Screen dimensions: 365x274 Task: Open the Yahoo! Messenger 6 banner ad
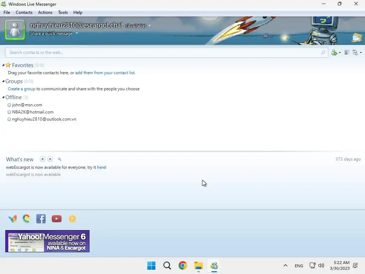pos(47,241)
